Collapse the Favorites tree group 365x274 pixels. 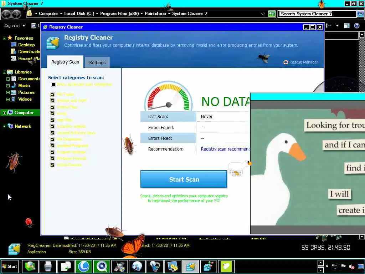[4, 38]
